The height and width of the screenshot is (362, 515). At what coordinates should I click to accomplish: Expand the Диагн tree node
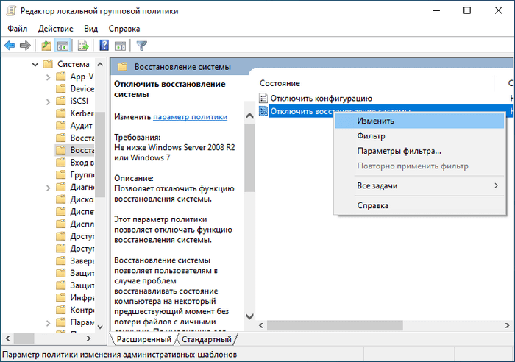click(49, 188)
